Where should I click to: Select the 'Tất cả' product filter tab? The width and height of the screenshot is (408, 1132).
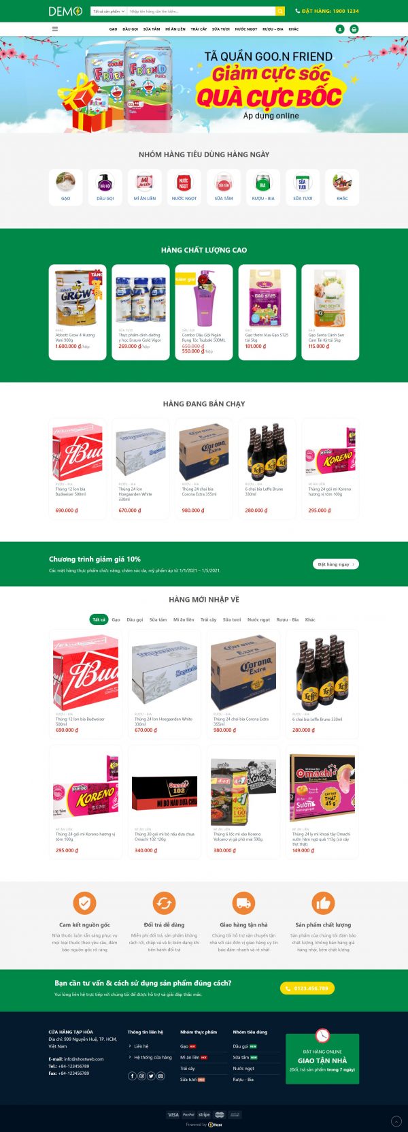99,619
